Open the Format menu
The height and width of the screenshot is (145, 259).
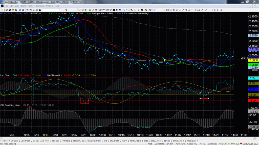click(31, 6)
